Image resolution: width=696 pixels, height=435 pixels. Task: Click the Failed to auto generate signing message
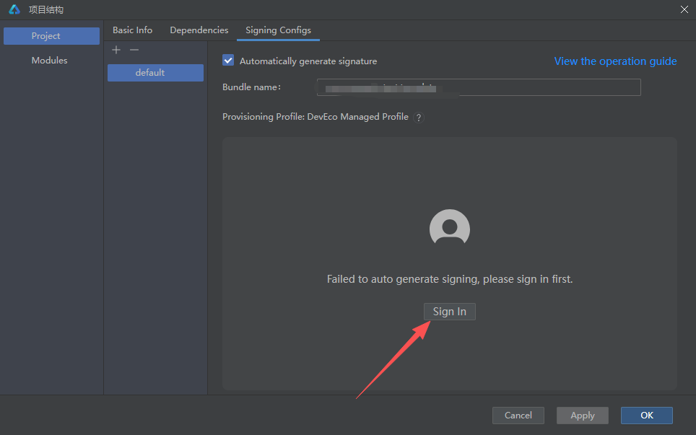(450, 279)
